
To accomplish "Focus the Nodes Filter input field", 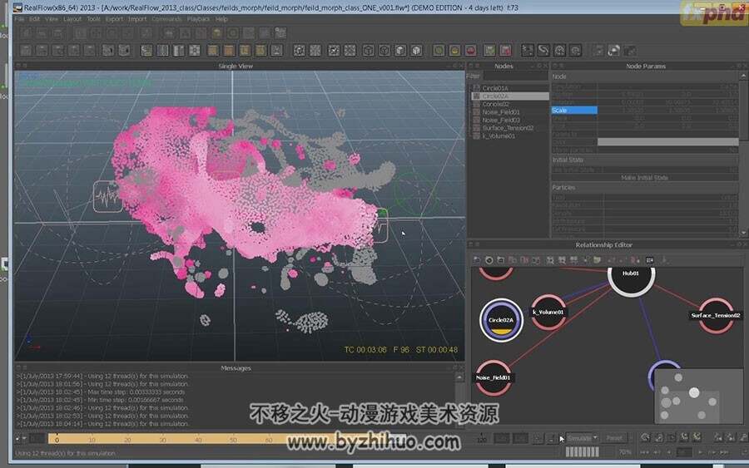I will [515, 76].
